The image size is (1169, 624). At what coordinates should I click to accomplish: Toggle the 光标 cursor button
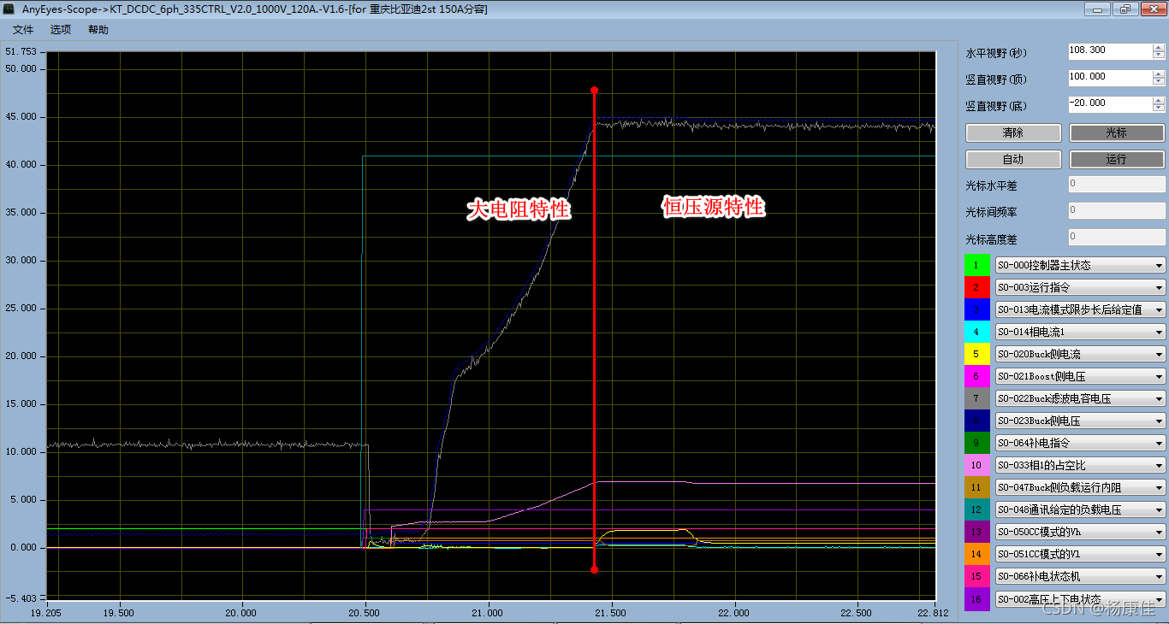pos(1117,133)
